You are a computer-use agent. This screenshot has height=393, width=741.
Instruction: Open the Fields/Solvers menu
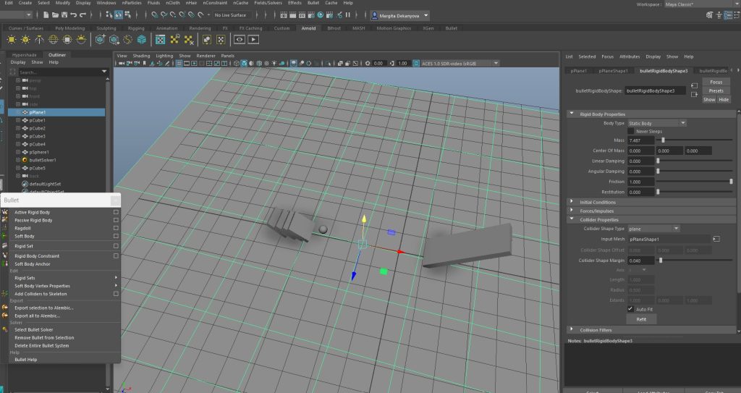[x=268, y=3]
